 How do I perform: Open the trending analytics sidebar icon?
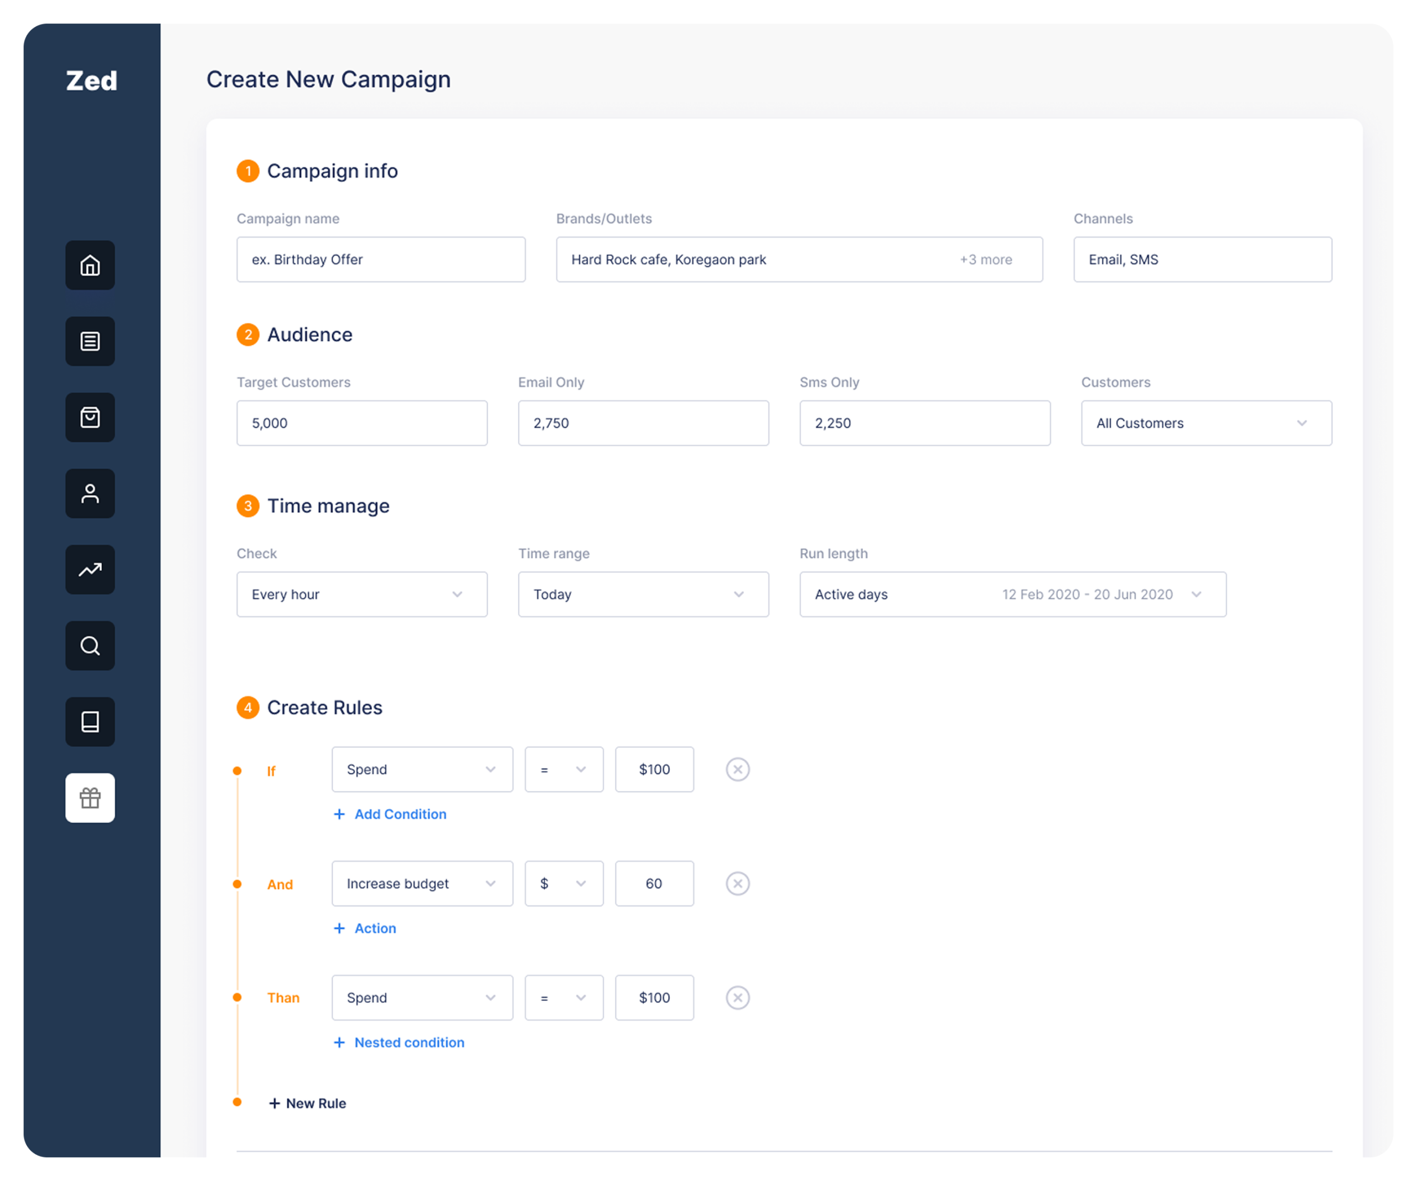pos(90,570)
